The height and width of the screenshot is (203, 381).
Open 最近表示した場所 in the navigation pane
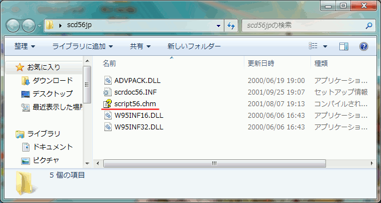pos(57,107)
